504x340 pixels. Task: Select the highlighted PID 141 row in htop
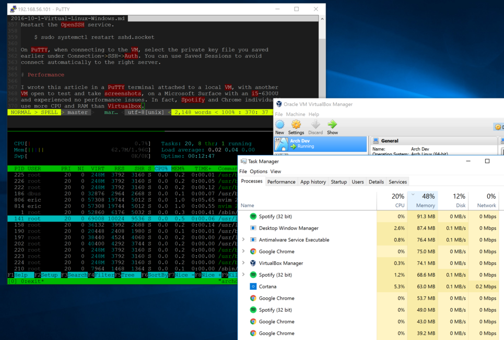(122, 218)
